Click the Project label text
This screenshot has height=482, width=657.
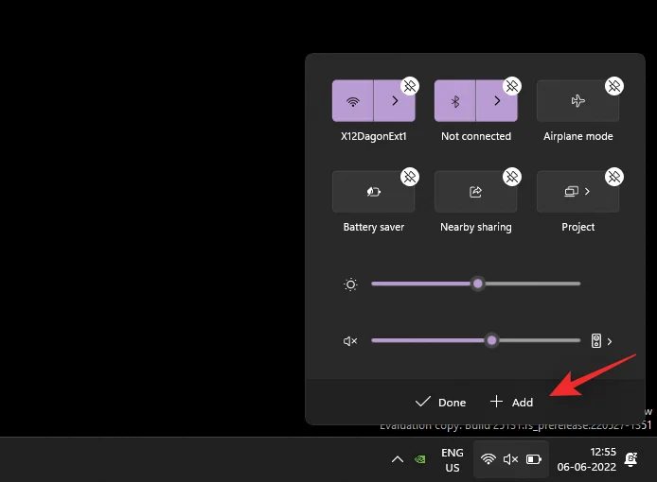click(578, 227)
